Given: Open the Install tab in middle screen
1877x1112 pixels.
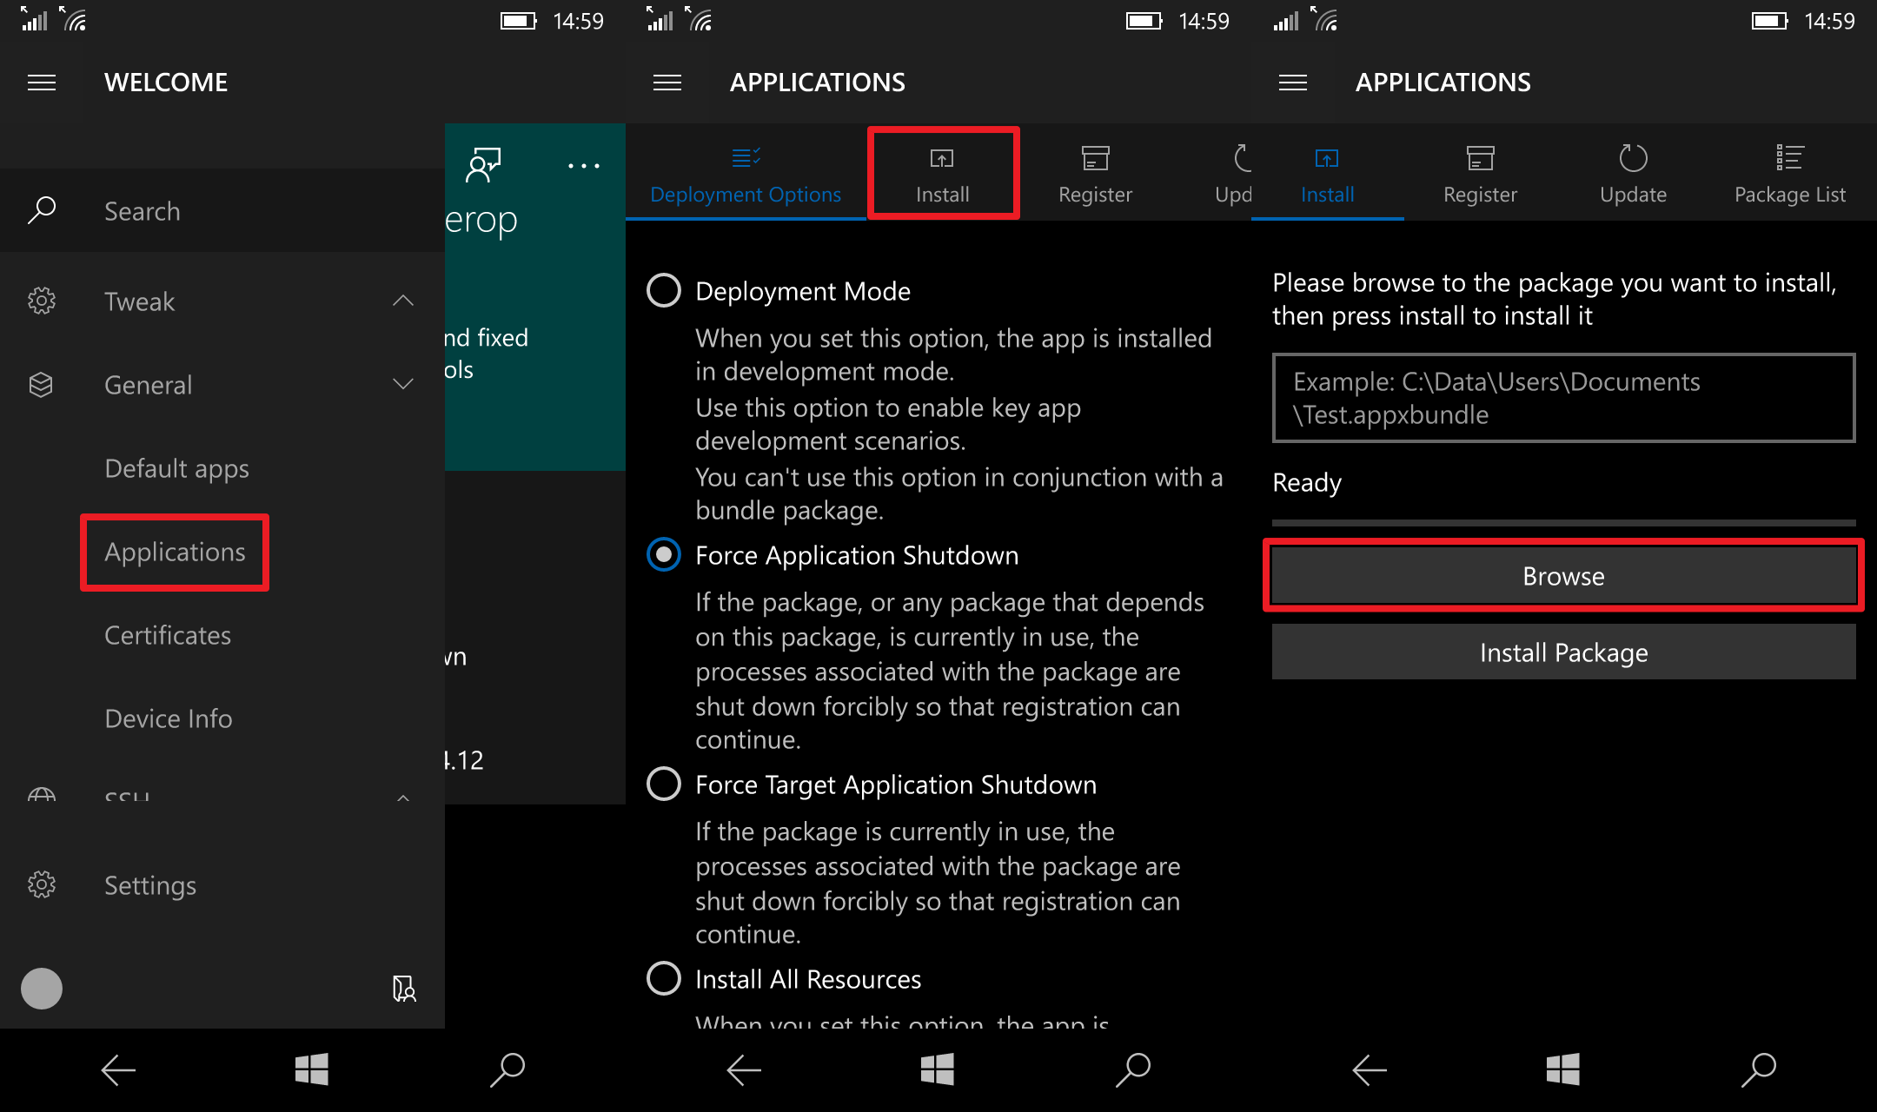Looking at the screenshot, I should pyautogui.click(x=943, y=172).
